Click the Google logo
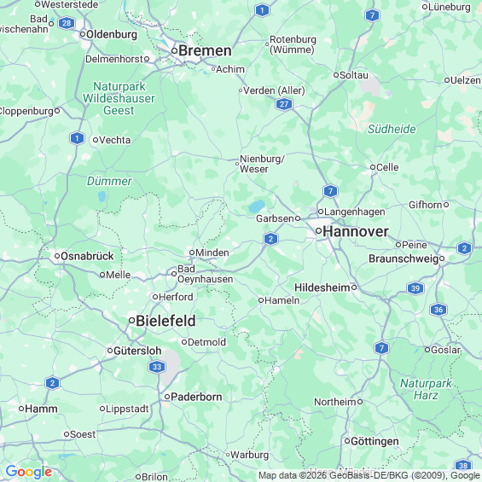This screenshot has height=482, width=482. pos(29,472)
